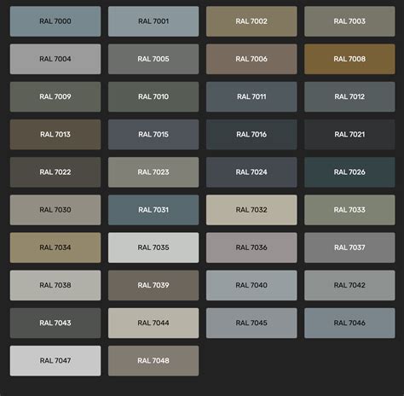404x396 pixels.
Task: Click the RAL 7046 swatch
Action: [349, 323]
